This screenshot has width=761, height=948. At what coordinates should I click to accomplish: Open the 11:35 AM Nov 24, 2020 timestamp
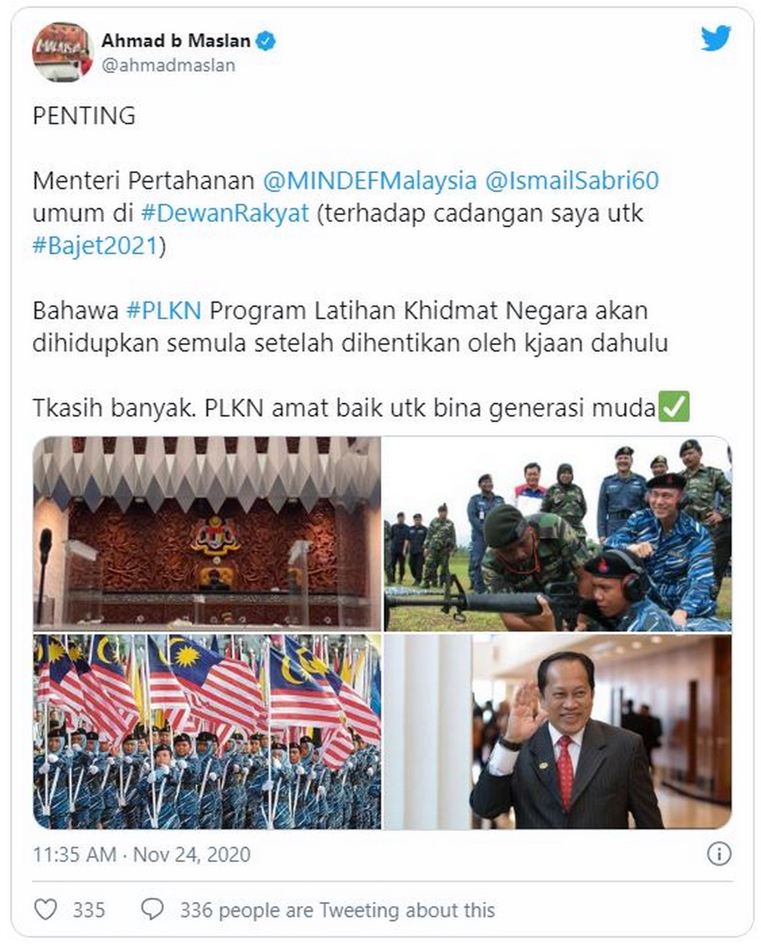pyautogui.click(x=141, y=854)
